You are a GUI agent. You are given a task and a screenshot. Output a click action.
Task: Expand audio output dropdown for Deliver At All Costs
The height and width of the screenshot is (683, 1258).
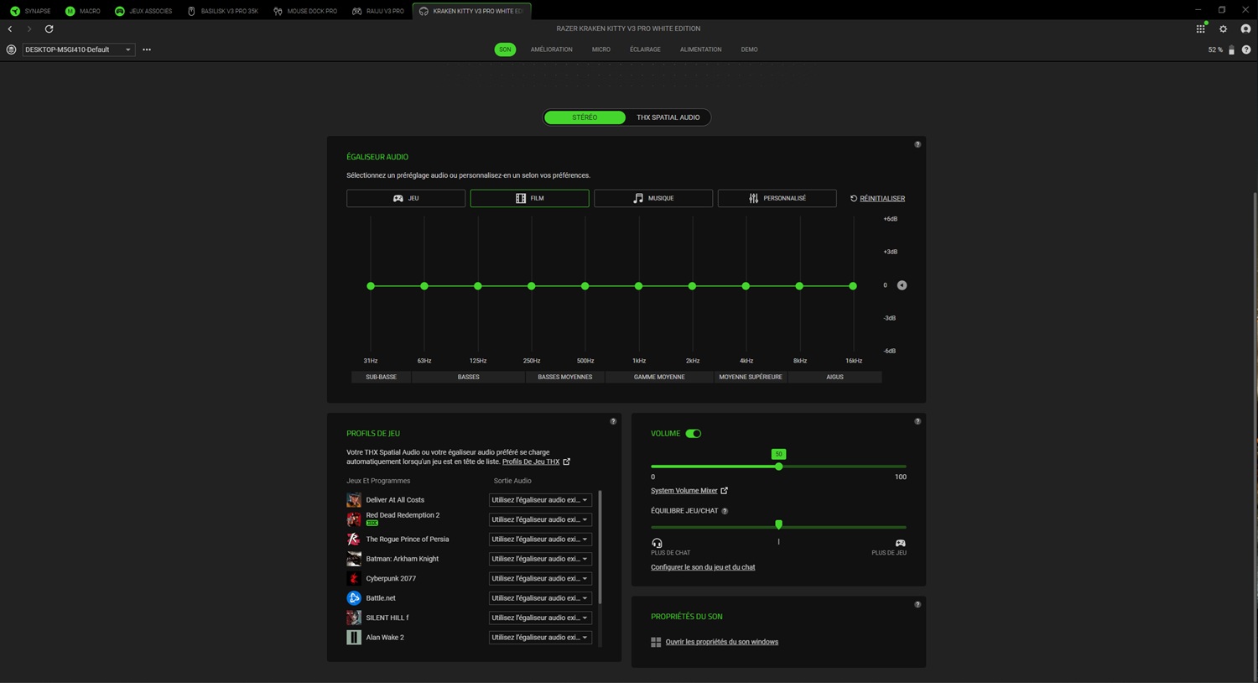pos(539,500)
